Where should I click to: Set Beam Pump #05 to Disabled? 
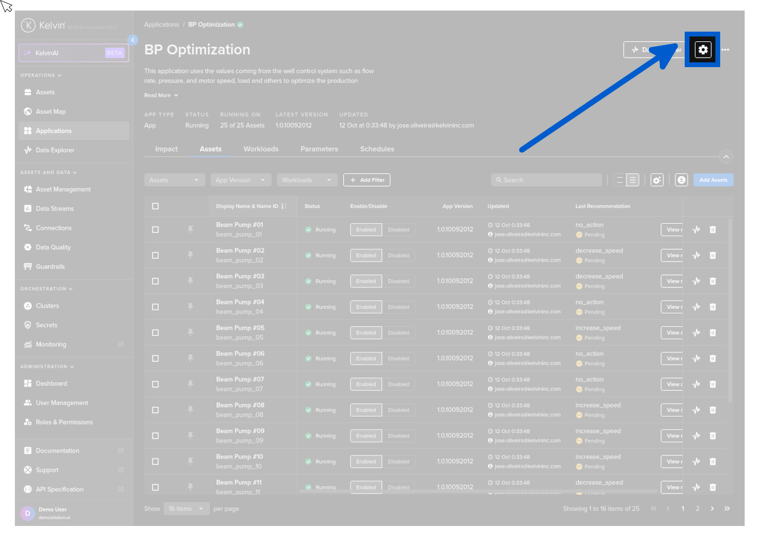click(398, 333)
